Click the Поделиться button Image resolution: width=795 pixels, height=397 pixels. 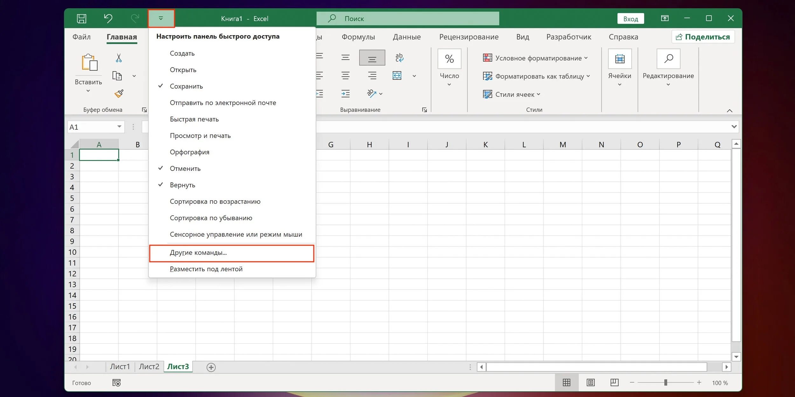coord(703,37)
